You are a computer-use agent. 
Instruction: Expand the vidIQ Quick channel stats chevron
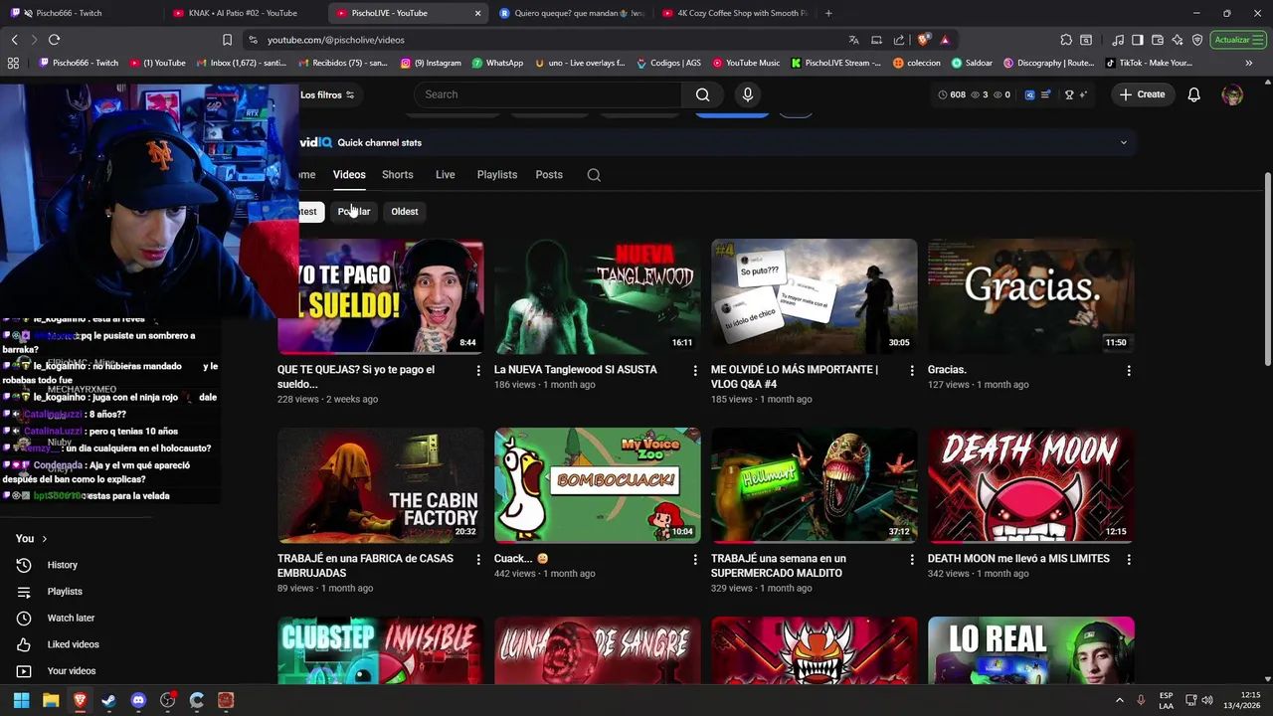[x=1124, y=142]
